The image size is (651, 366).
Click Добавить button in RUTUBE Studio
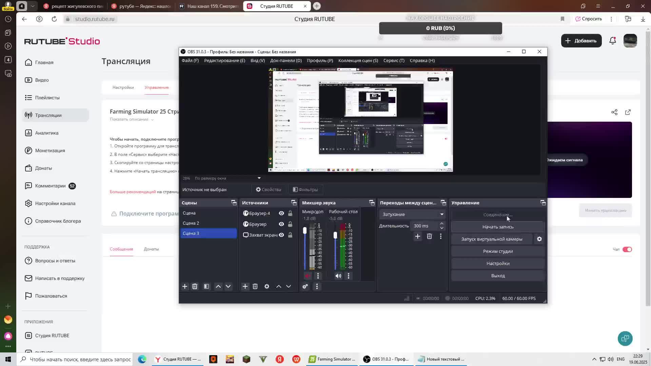coord(581,41)
